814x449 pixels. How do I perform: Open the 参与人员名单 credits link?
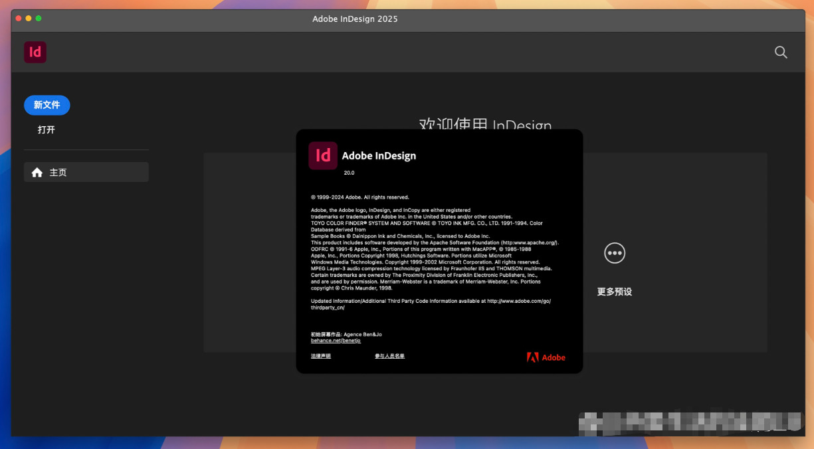click(x=389, y=356)
